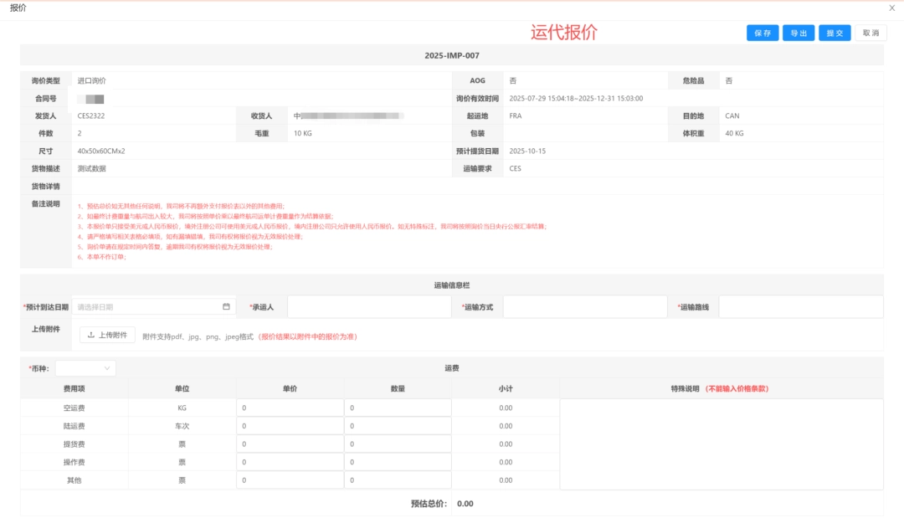Viewport: 904px width, 518px height.
Task: Close the 报价 quotation dialog
Action: point(892,7)
